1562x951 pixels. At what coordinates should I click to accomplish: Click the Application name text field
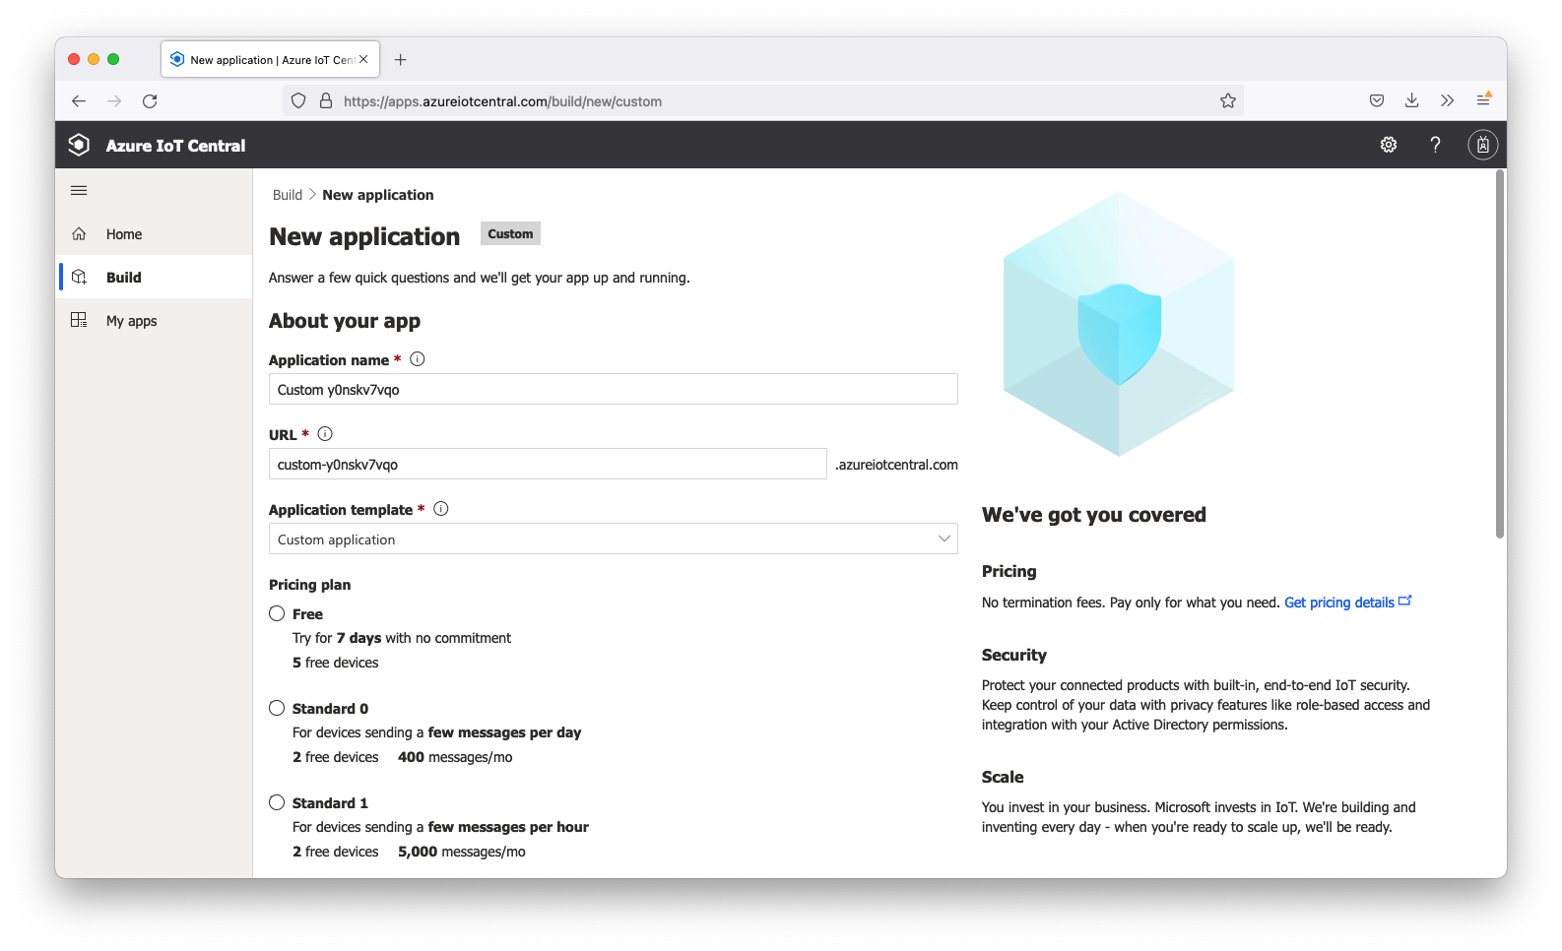click(x=613, y=389)
